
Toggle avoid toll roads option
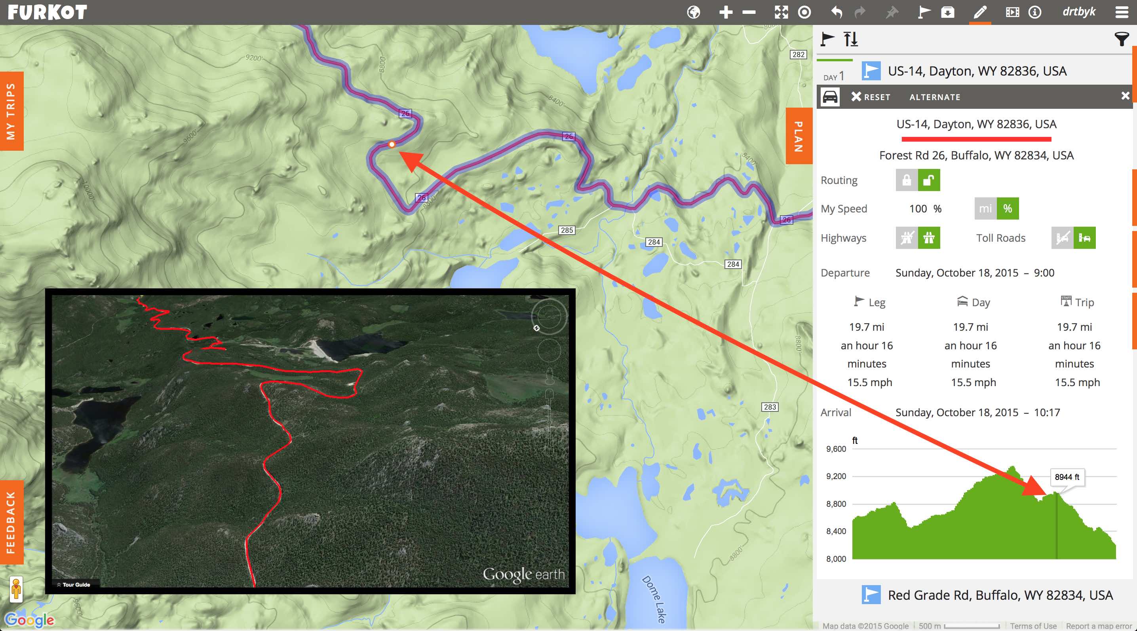click(x=1063, y=238)
